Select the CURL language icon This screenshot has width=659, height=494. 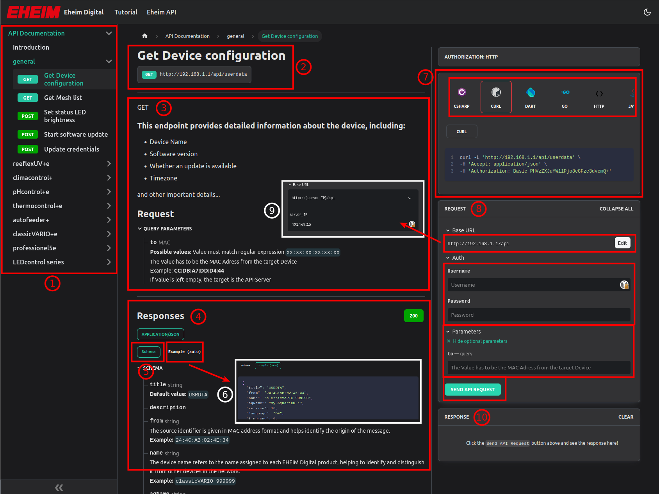click(496, 97)
